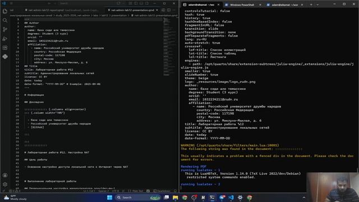Viewport: 359px width, 202px height.
Task: Open the Search view in activity bar
Action: click(x=5, y=20)
